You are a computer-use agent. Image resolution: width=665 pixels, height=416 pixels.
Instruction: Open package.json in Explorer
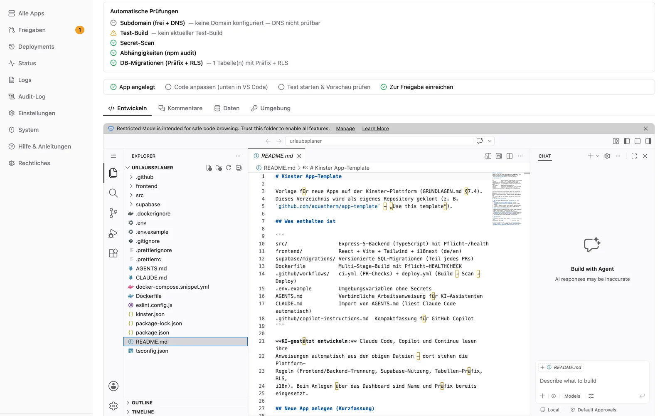click(185, 332)
